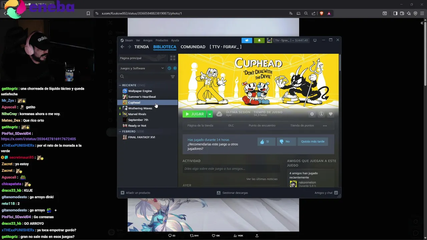
Task: Open Punto de encuentro link
Action: click(x=262, y=126)
